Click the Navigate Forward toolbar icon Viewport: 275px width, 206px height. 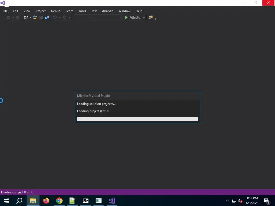18,17
